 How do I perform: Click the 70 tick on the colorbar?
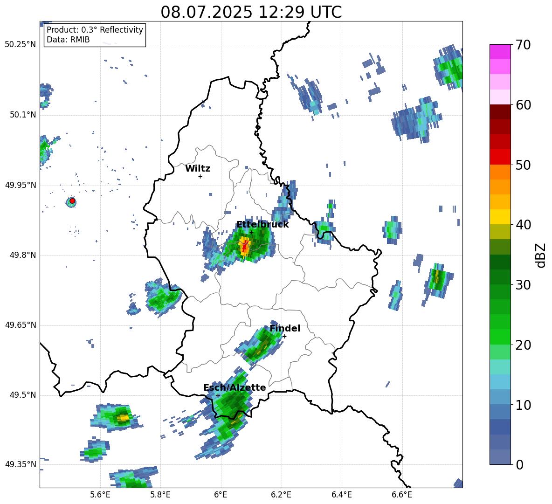point(523,45)
